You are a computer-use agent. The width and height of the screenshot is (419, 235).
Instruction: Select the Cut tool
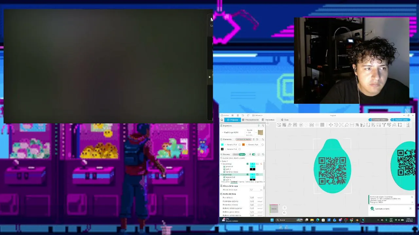352,125
